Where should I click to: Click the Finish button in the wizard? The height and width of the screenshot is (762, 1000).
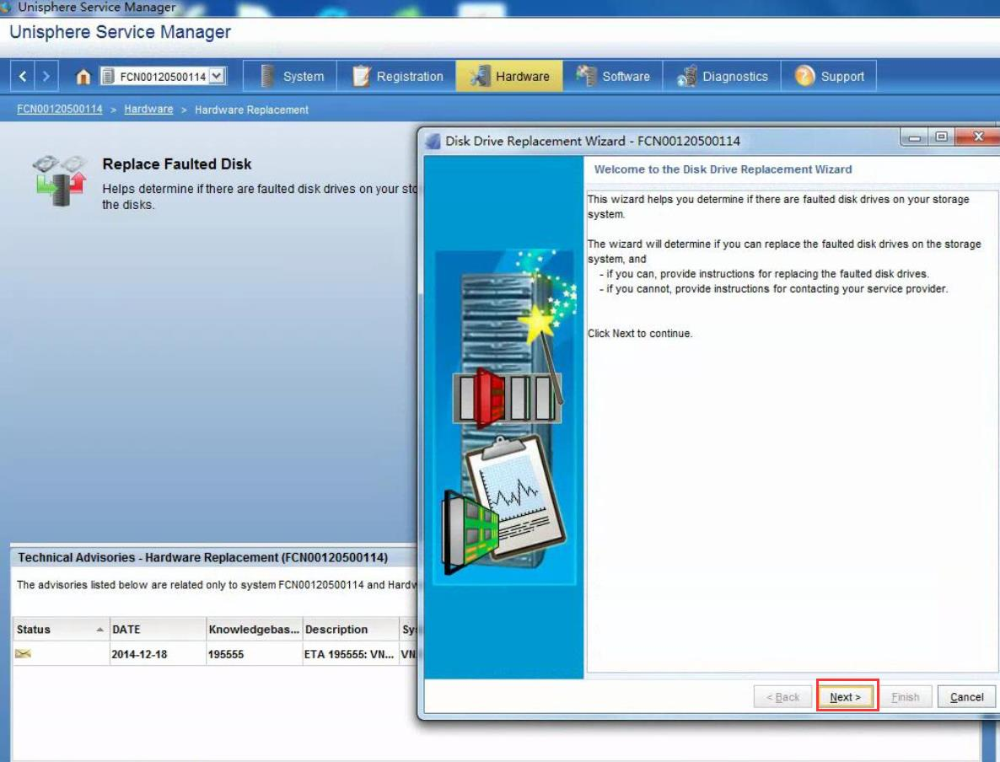[x=905, y=697]
